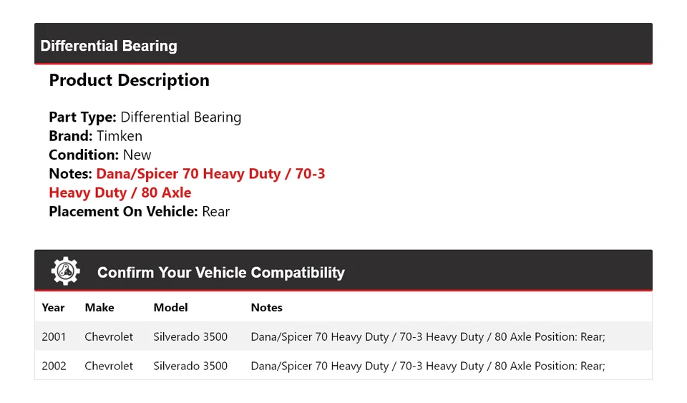Select the Product Description heading
The height and width of the screenshot is (403, 687).
click(x=129, y=80)
